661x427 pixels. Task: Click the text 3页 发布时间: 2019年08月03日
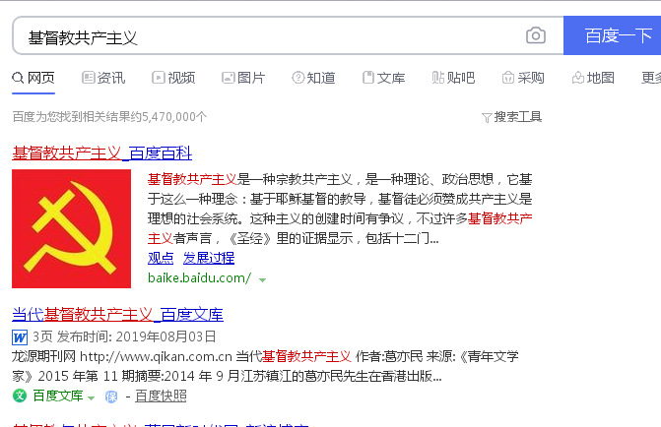point(124,336)
